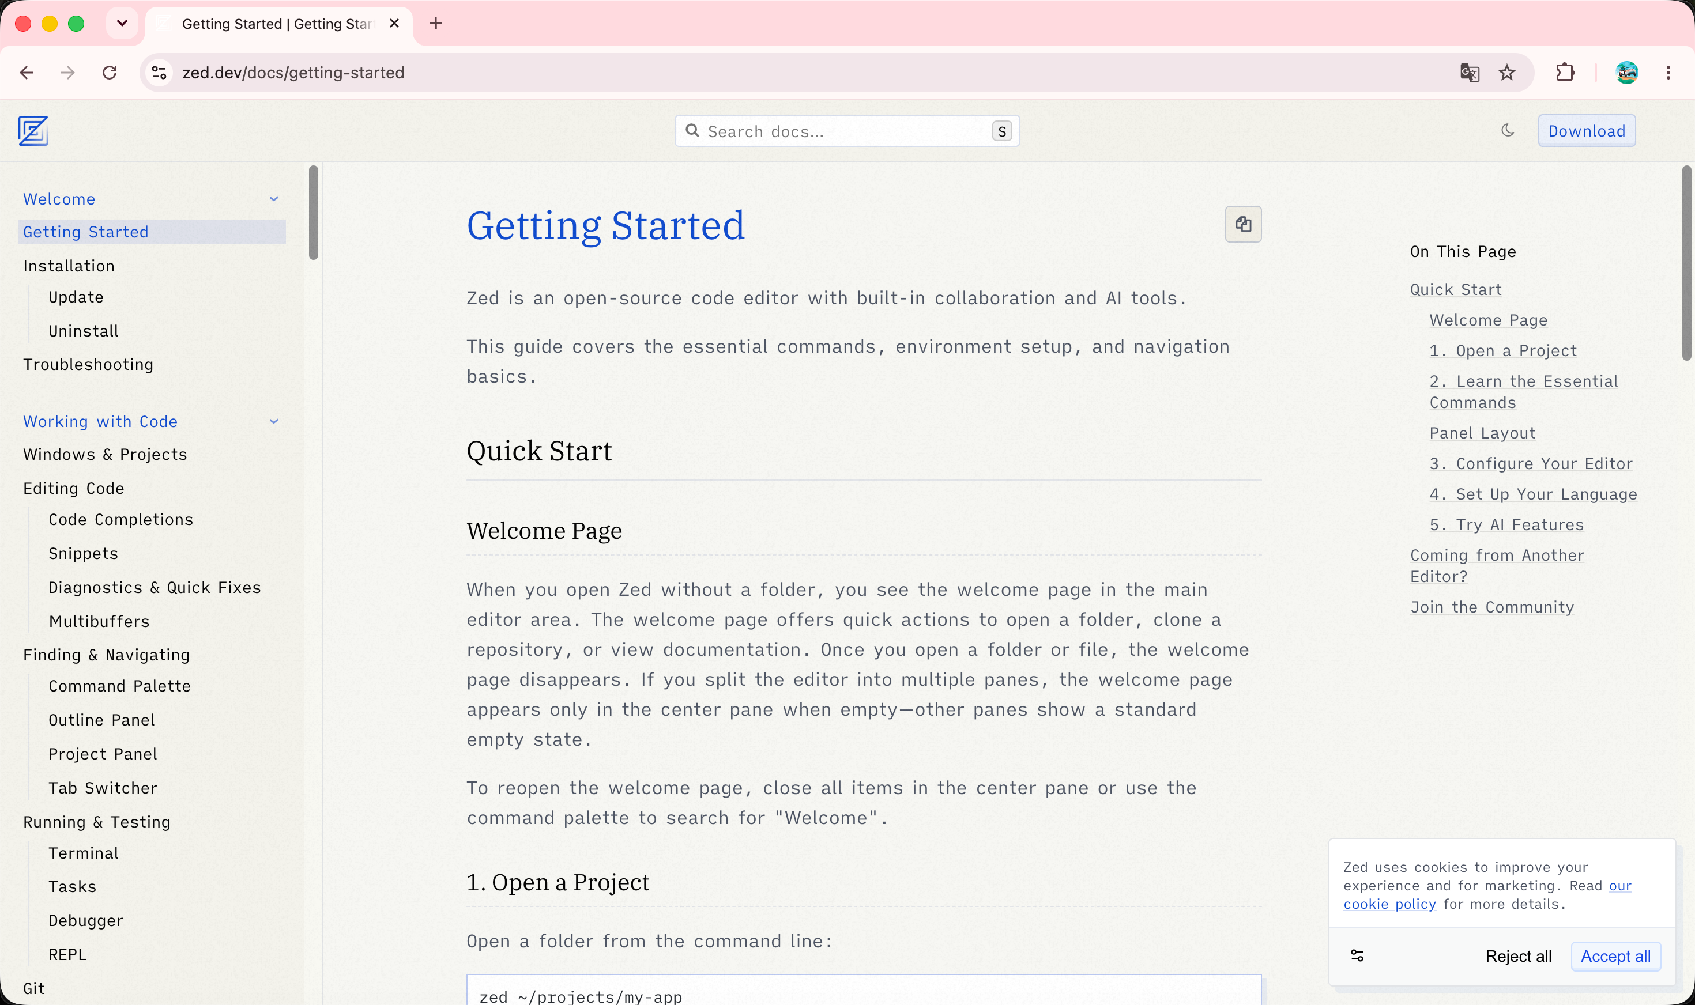Open Windows & Projects page
Viewport: 1695px width, 1005px height.
105,455
